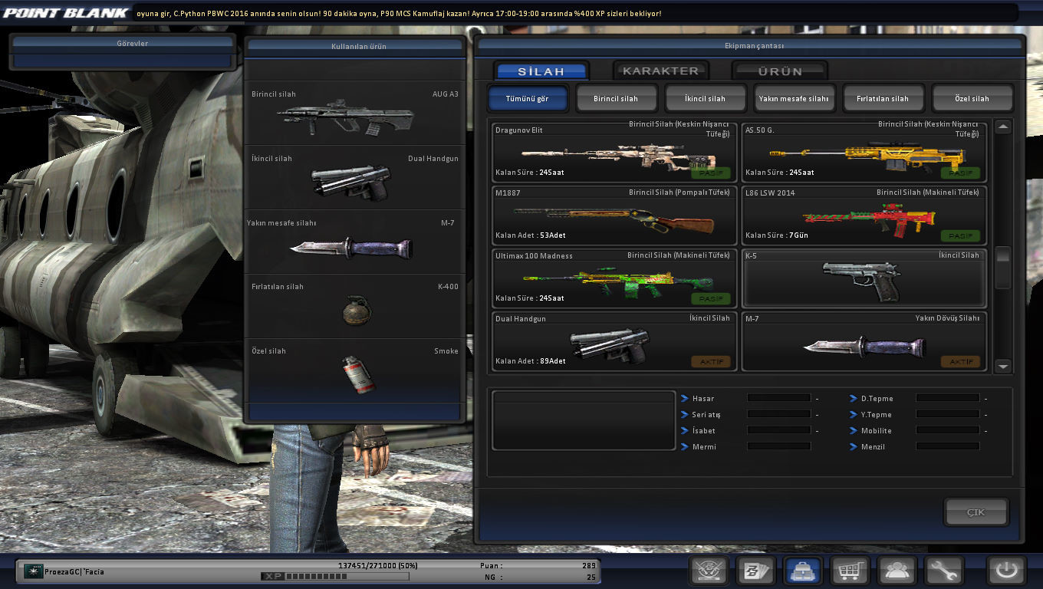Open the community friends icon
The image size is (1043, 589).
tap(896, 571)
